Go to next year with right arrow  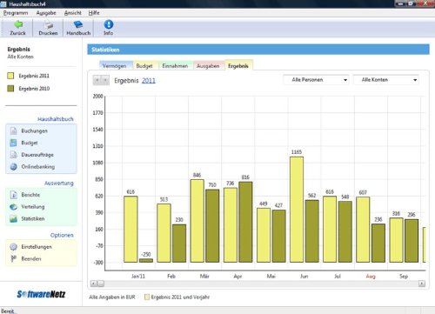pyautogui.click(x=105, y=80)
